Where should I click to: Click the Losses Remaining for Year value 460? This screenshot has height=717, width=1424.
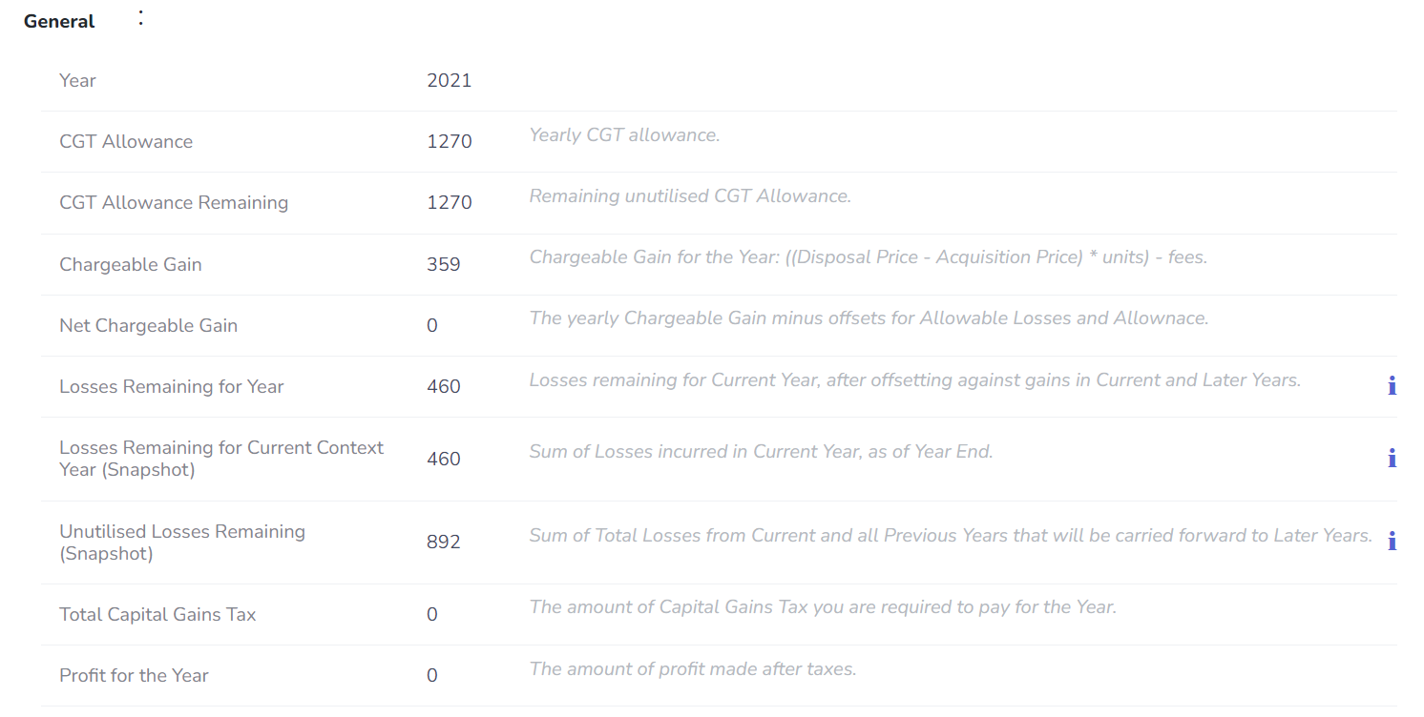click(x=444, y=386)
